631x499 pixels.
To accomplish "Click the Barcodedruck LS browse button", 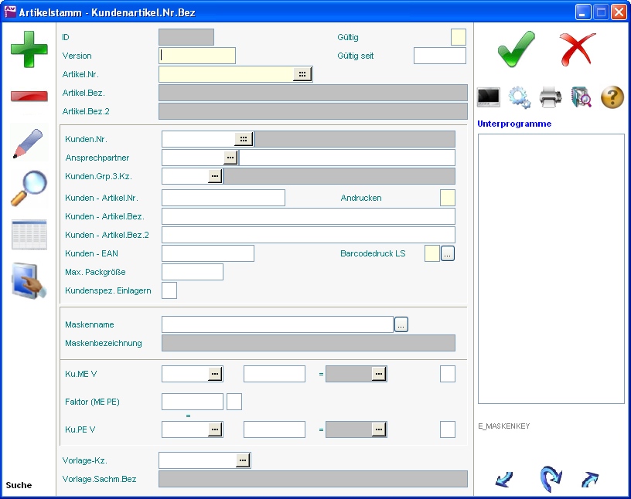I will 448,253.
